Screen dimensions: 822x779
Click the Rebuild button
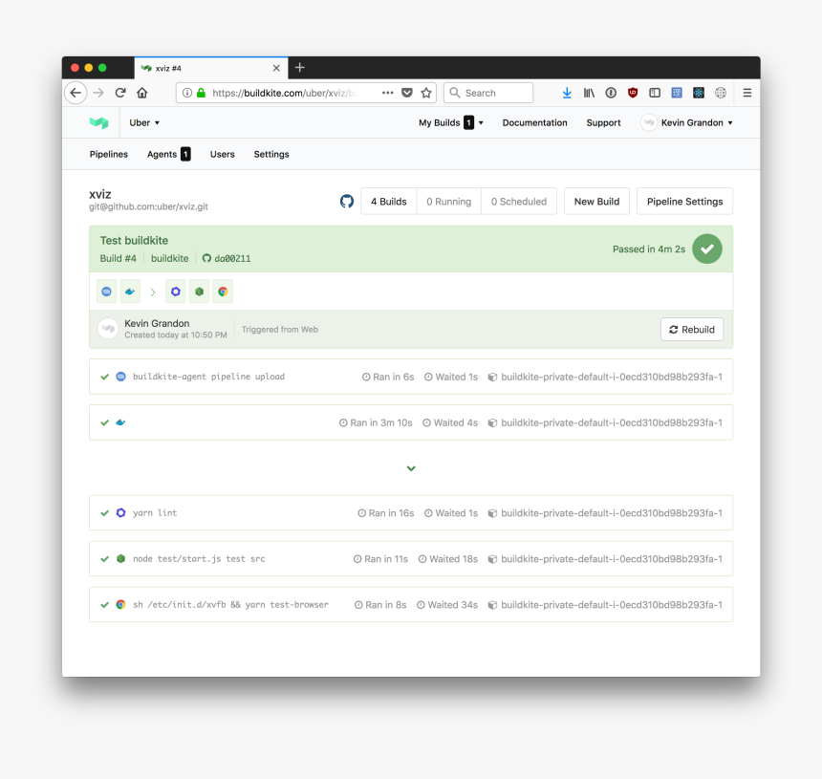pyautogui.click(x=692, y=329)
